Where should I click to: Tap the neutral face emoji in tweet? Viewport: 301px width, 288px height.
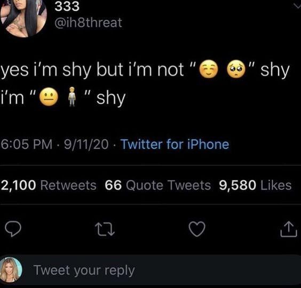(49, 97)
